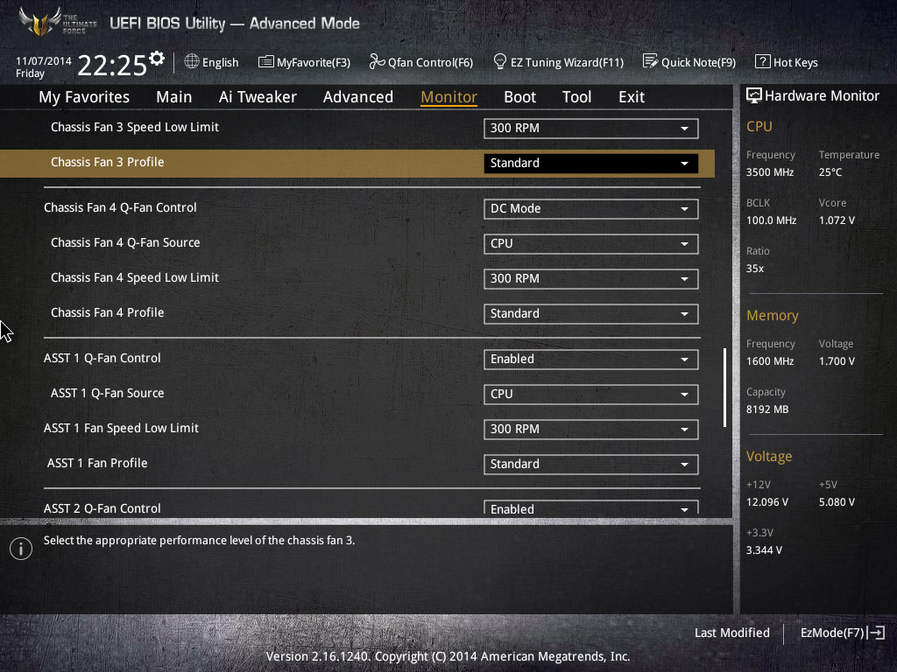Image resolution: width=897 pixels, height=672 pixels.
Task: Select the Chassis Fan 3 Speed Low Limit label
Action: click(134, 128)
